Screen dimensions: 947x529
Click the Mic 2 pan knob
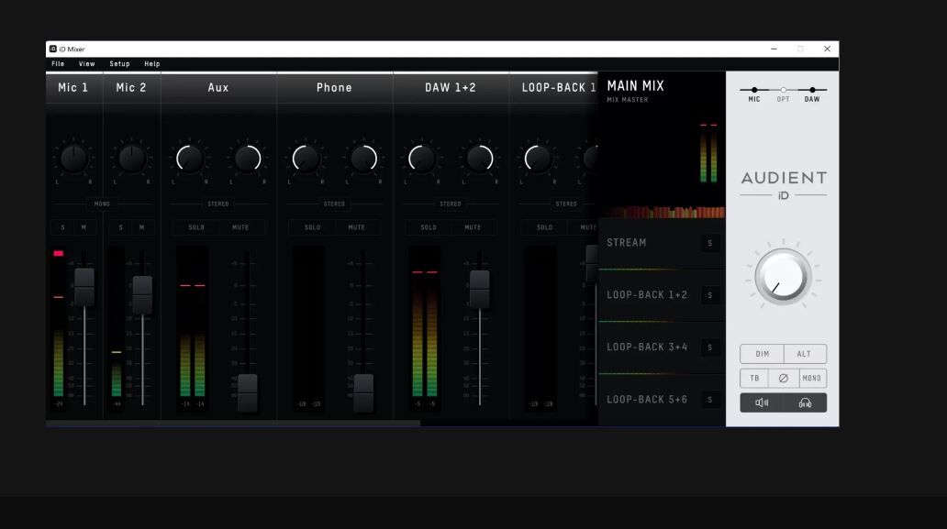click(x=131, y=159)
